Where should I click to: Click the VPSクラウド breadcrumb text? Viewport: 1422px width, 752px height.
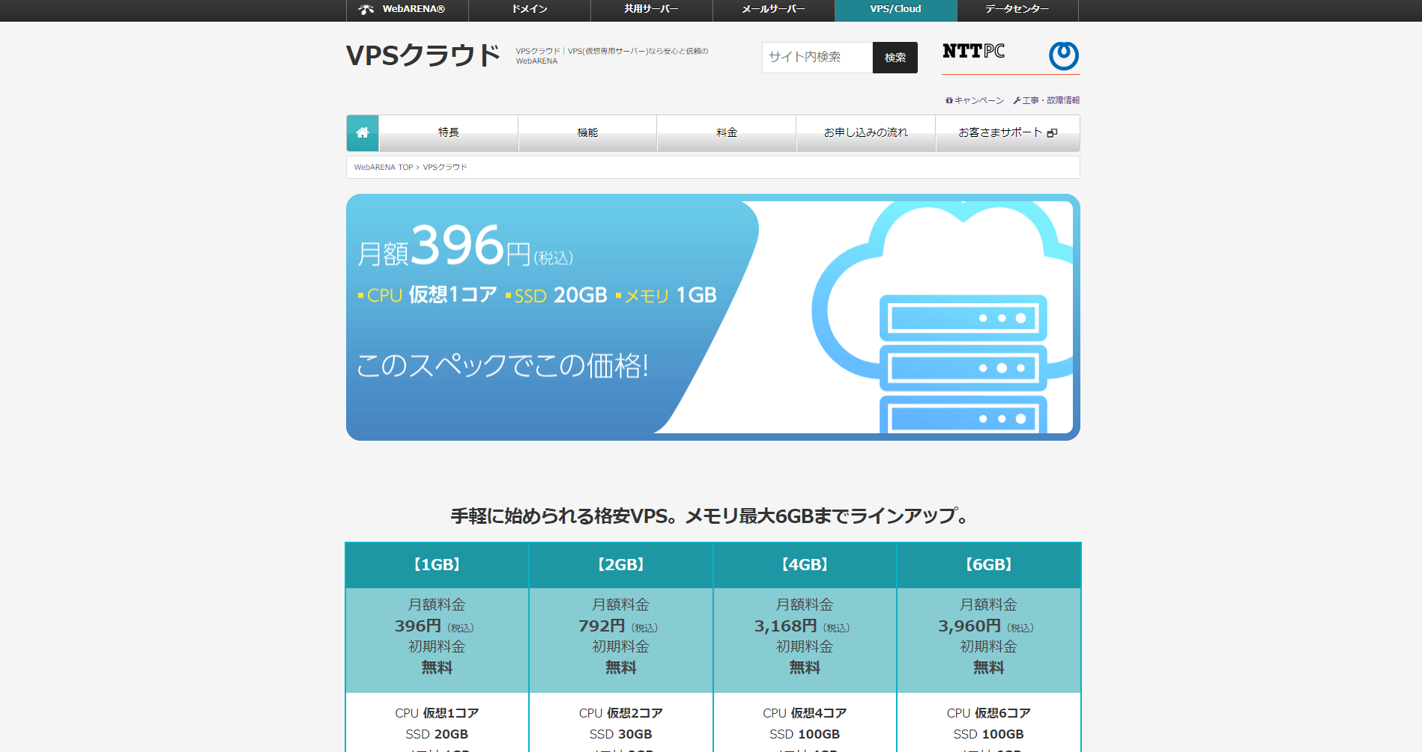[445, 168]
